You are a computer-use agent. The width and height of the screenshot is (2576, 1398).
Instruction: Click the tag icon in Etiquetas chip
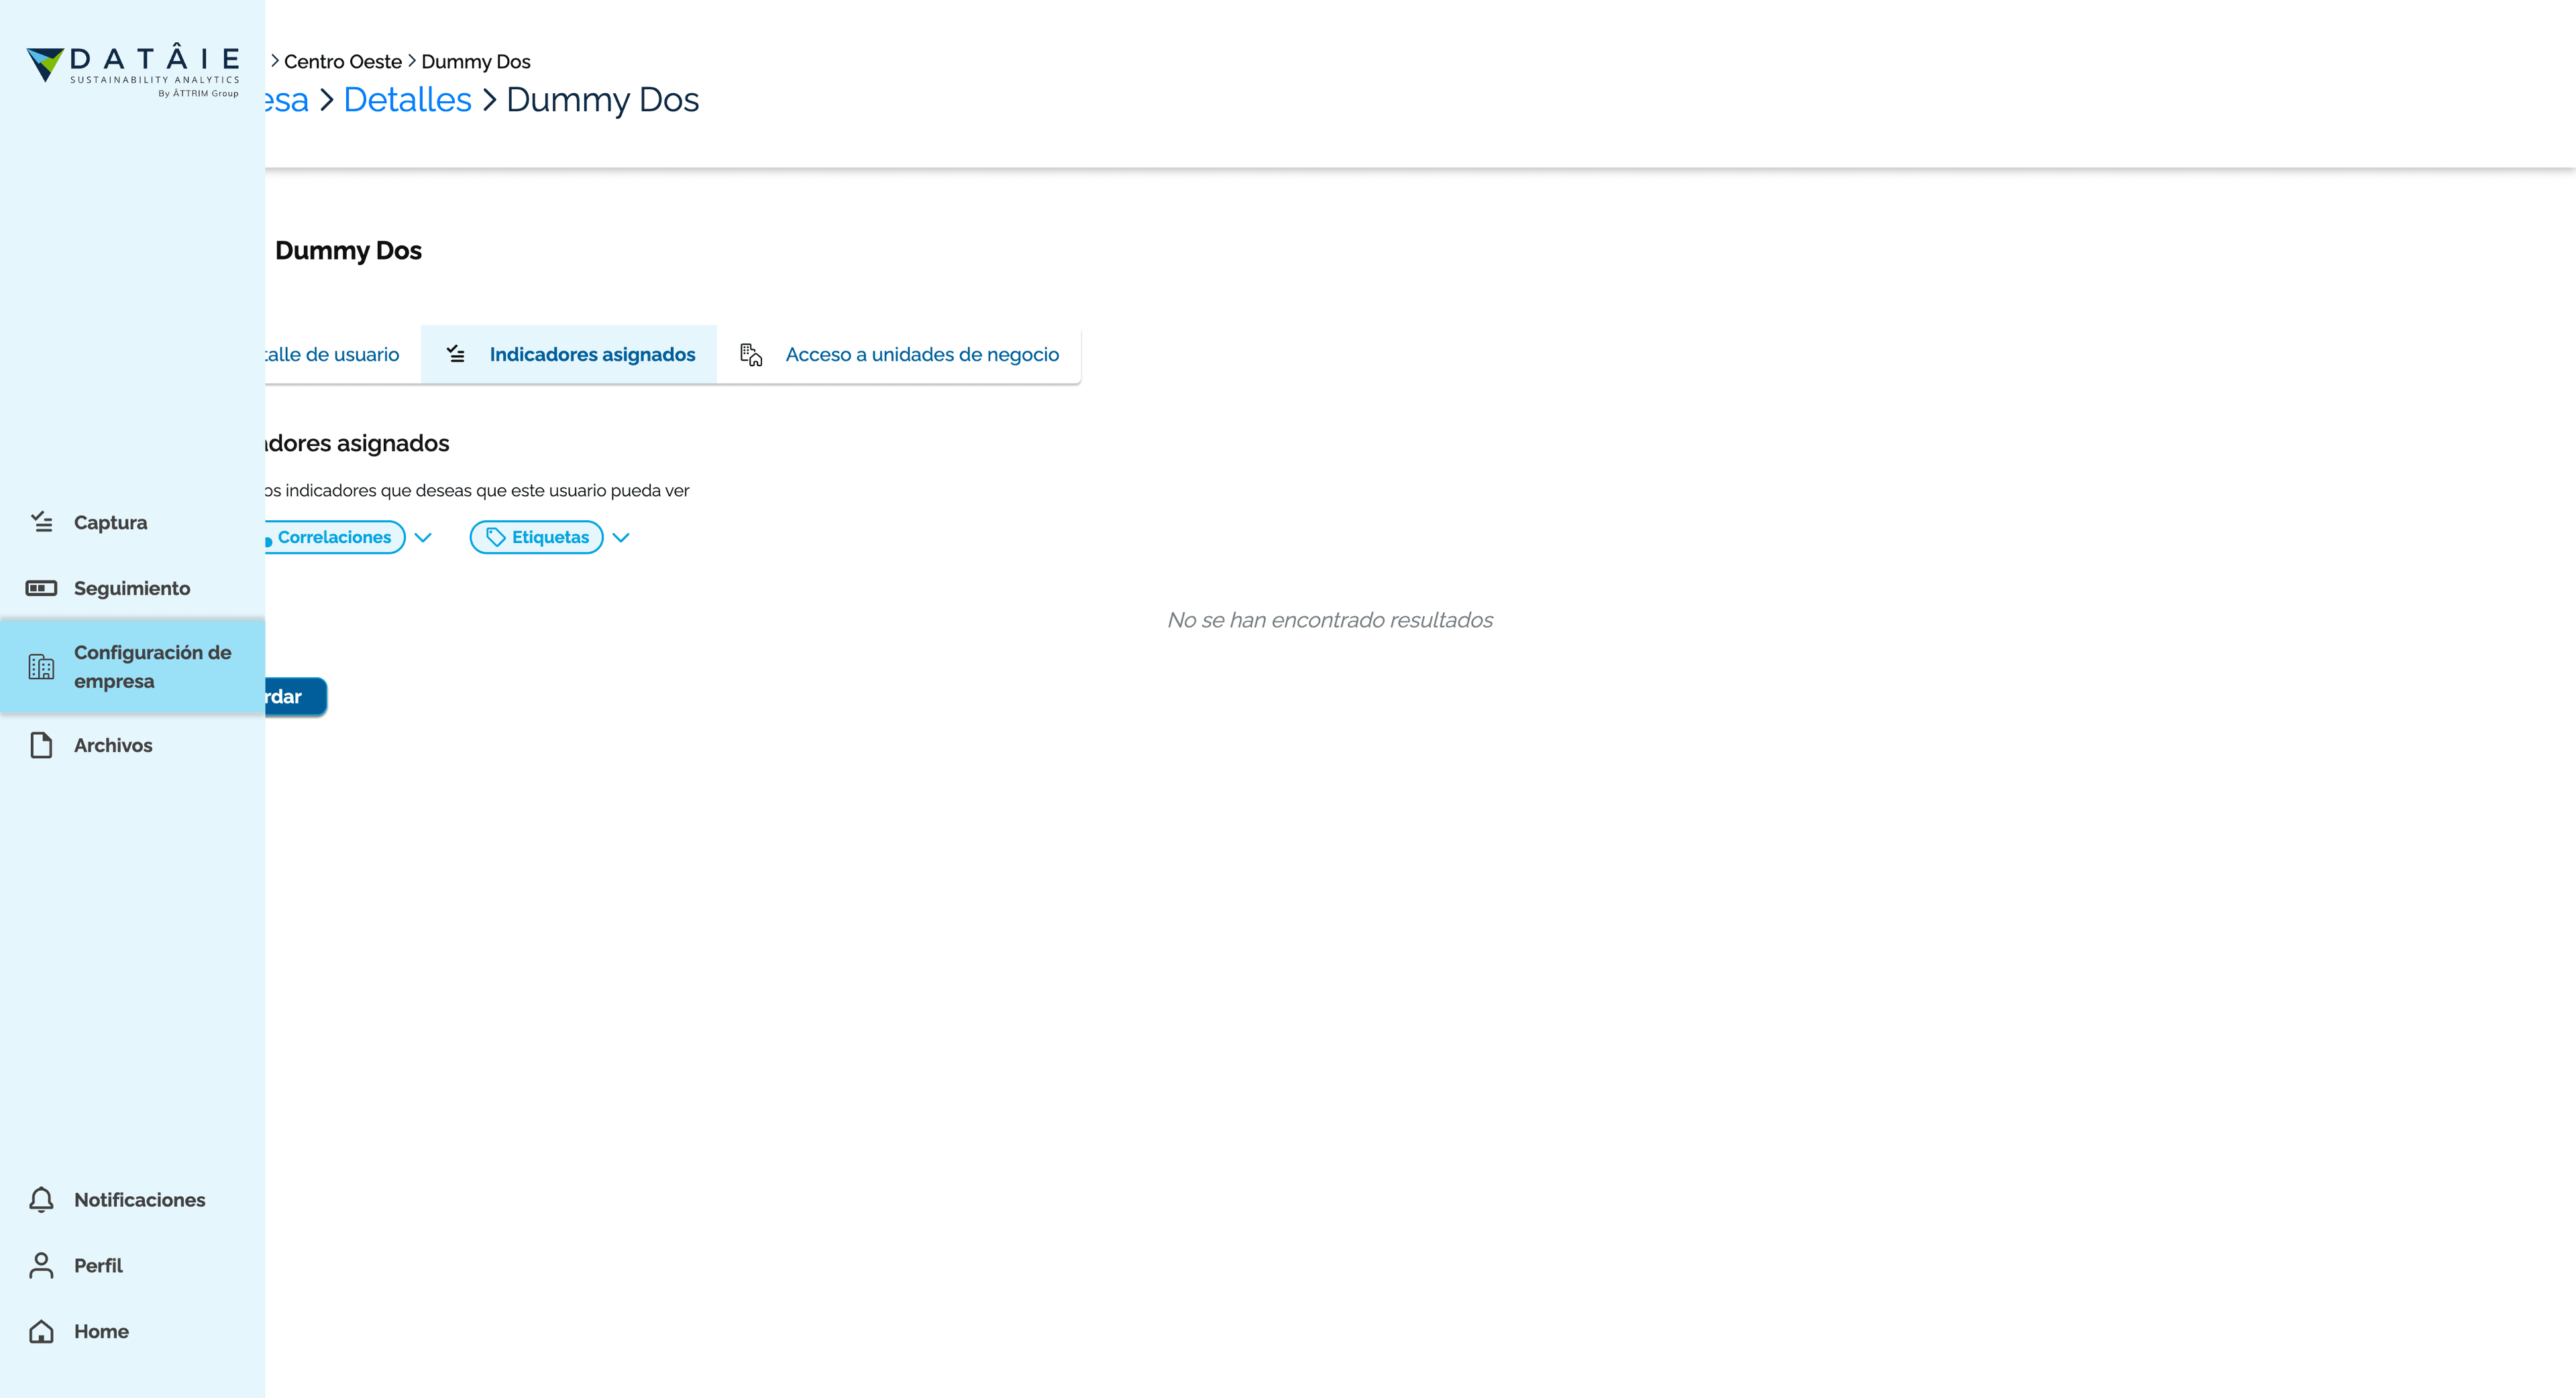[495, 538]
